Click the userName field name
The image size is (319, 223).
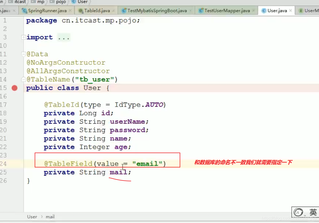127,122
